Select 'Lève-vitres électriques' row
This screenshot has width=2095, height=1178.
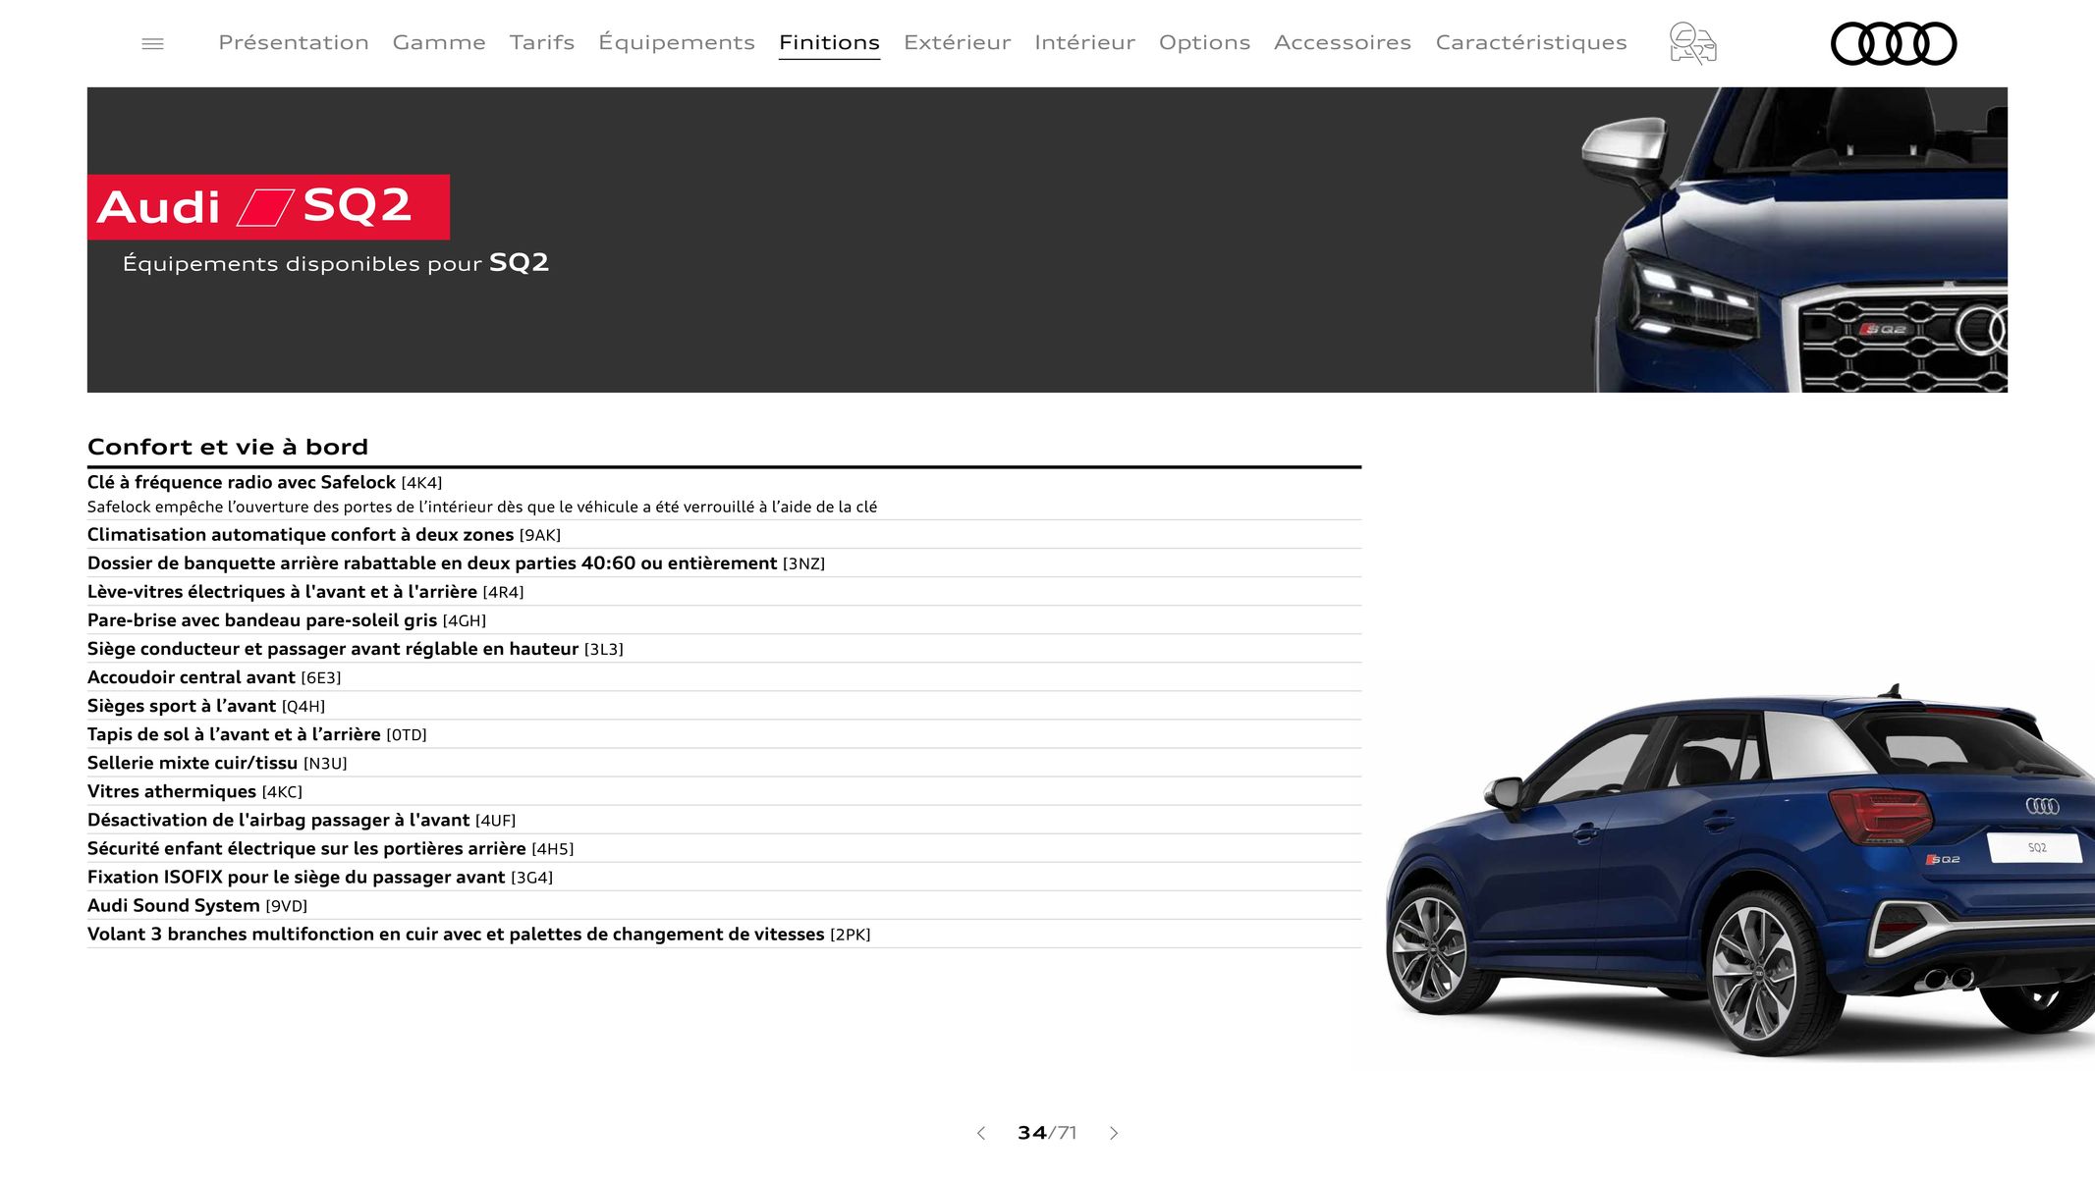tap(724, 591)
